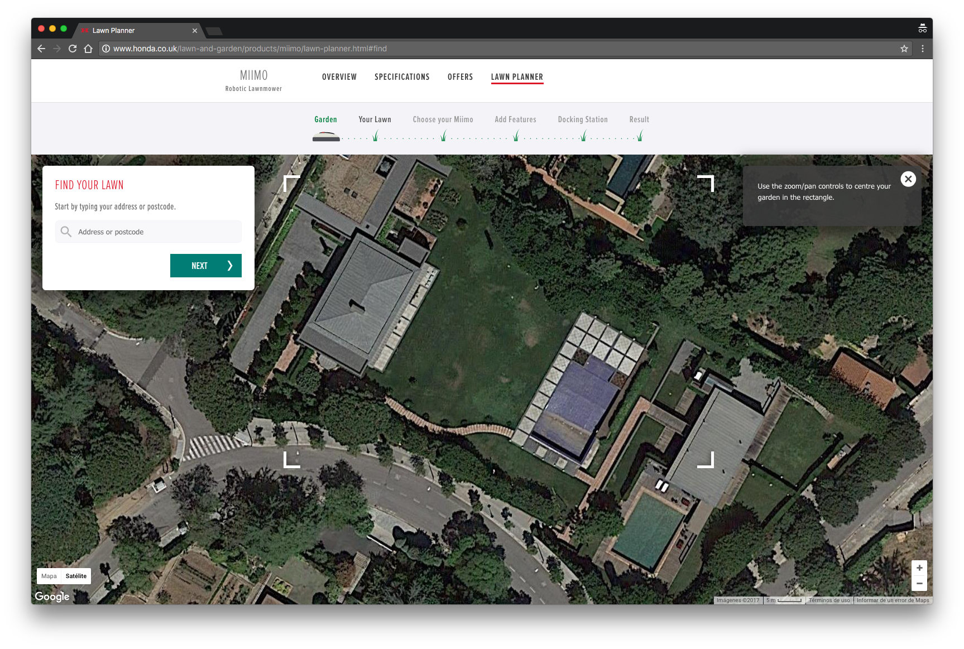Image resolution: width=964 pixels, height=649 pixels.
Task: Go to the Your Lawn step
Action: pyautogui.click(x=375, y=119)
